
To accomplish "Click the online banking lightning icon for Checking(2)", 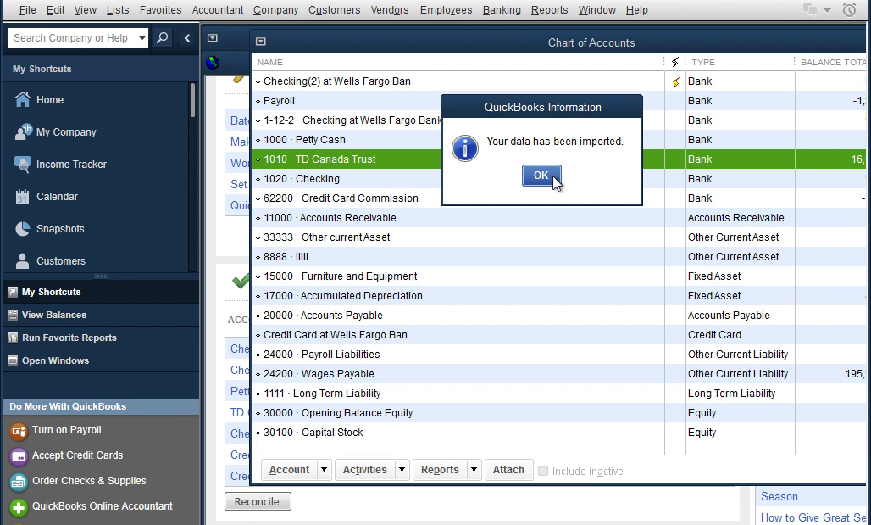I will click(675, 81).
